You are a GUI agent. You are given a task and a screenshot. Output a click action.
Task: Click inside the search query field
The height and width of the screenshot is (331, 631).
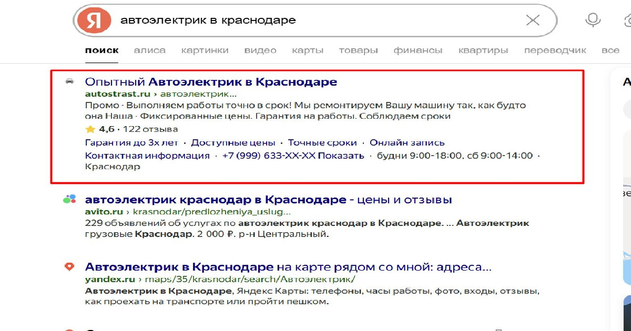(x=315, y=20)
